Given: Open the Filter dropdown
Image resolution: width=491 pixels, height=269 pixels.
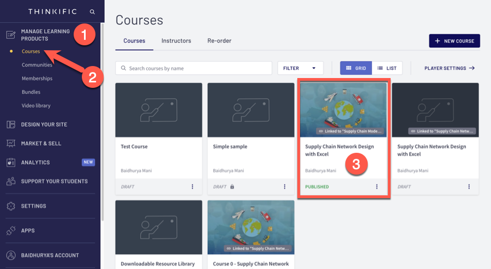Looking at the screenshot, I should click(x=300, y=68).
